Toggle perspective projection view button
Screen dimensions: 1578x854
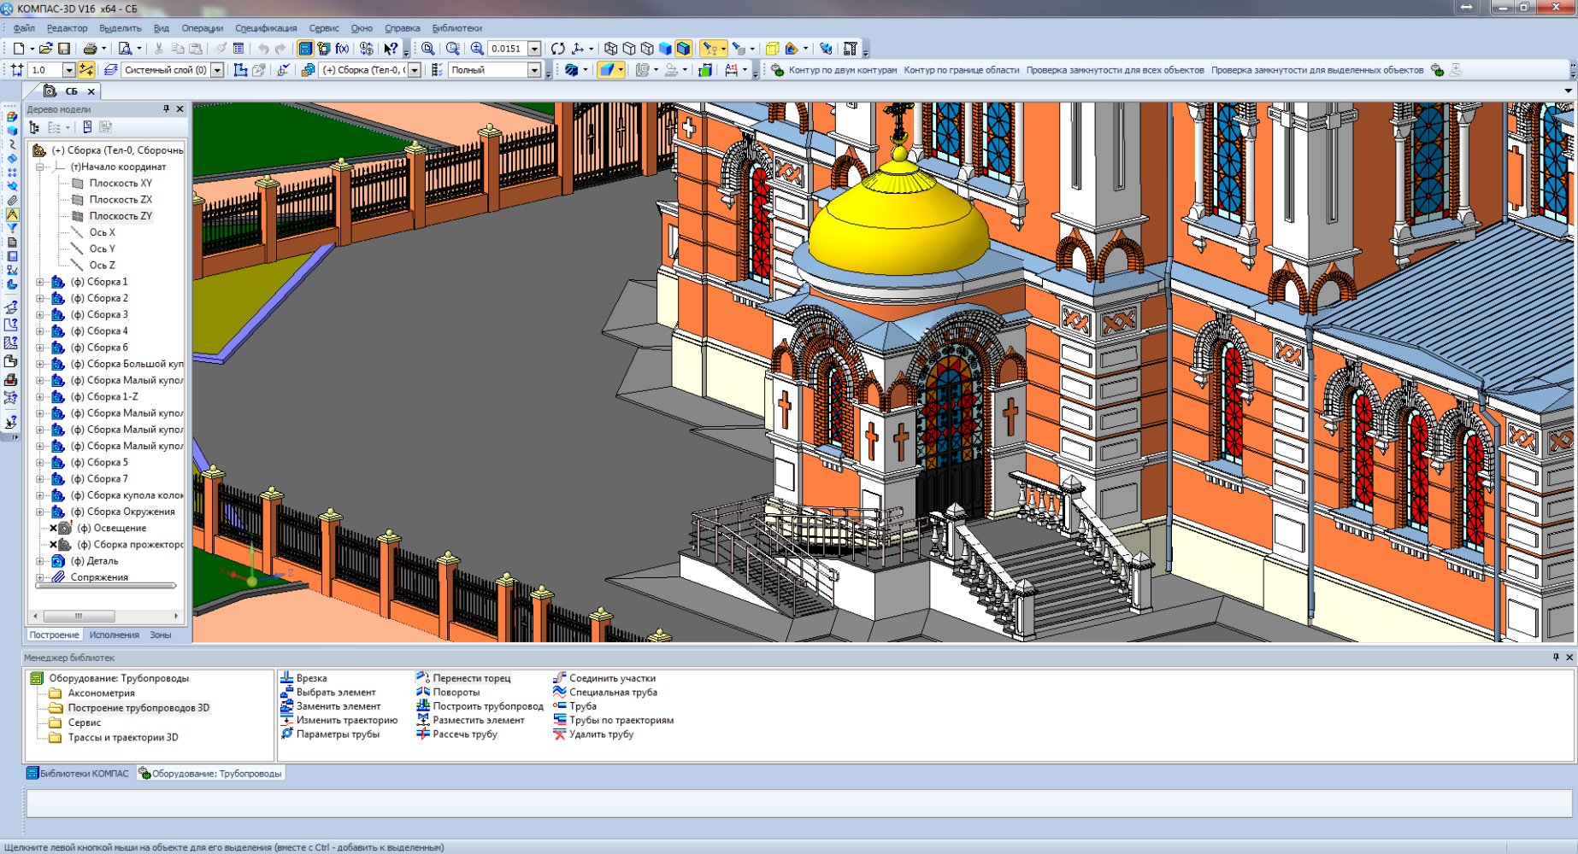772,49
